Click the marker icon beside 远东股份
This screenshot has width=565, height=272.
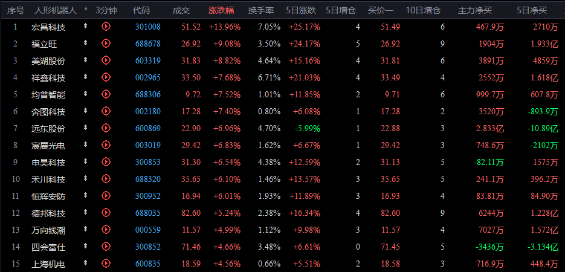pyautogui.click(x=85, y=127)
